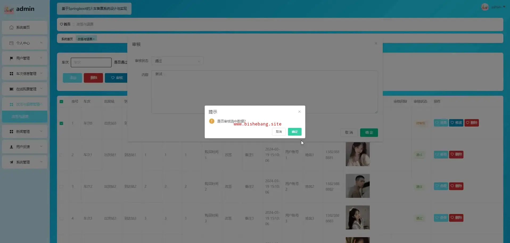Collapse the 改签与退票管理 menu chevron
This screenshot has width=510, height=243.
(41, 104)
